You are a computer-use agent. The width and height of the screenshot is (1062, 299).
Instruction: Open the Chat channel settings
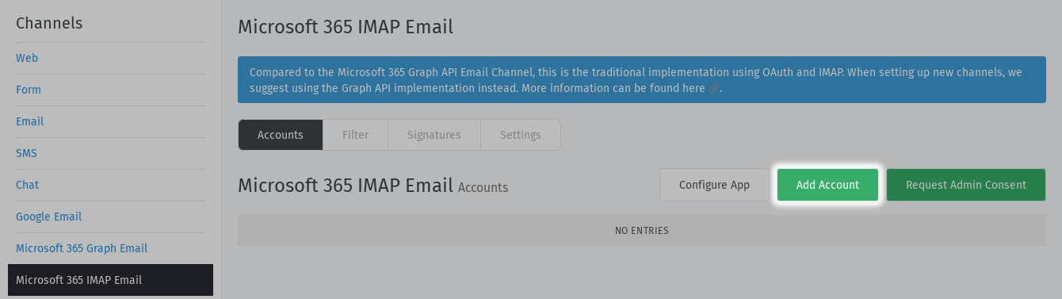(x=27, y=185)
